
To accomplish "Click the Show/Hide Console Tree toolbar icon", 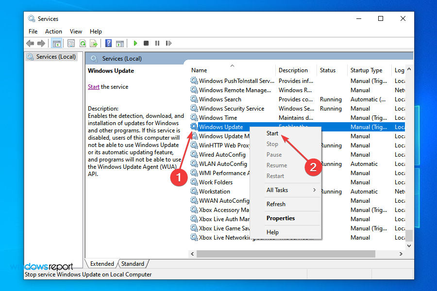I will coord(56,43).
